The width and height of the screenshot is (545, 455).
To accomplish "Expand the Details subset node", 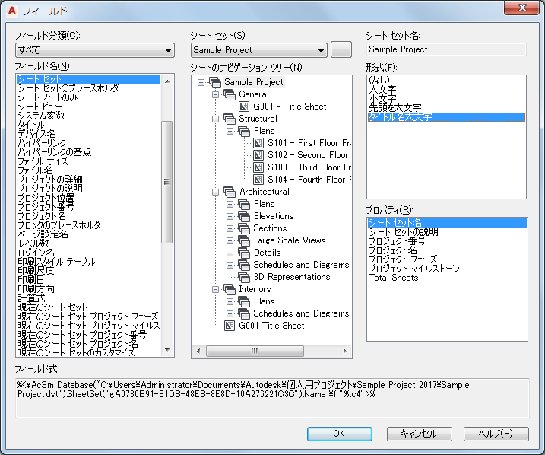I will (x=230, y=253).
